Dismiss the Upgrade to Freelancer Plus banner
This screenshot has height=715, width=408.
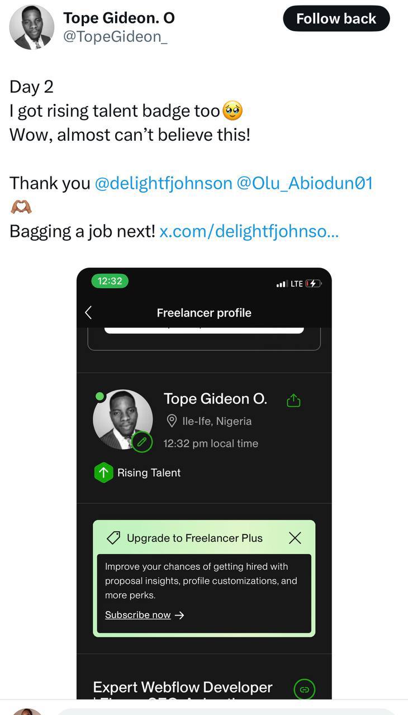(x=295, y=538)
